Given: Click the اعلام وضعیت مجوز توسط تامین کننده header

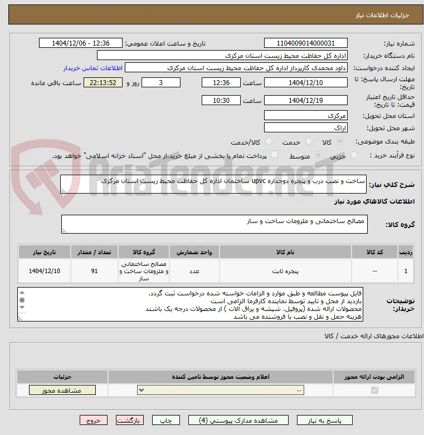Looking at the screenshot, I should pos(221,377).
